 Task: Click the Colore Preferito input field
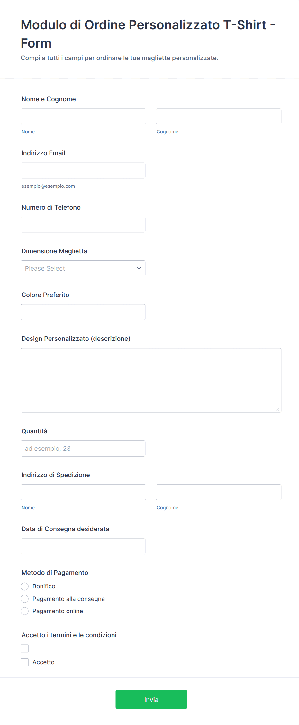click(83, 312)
